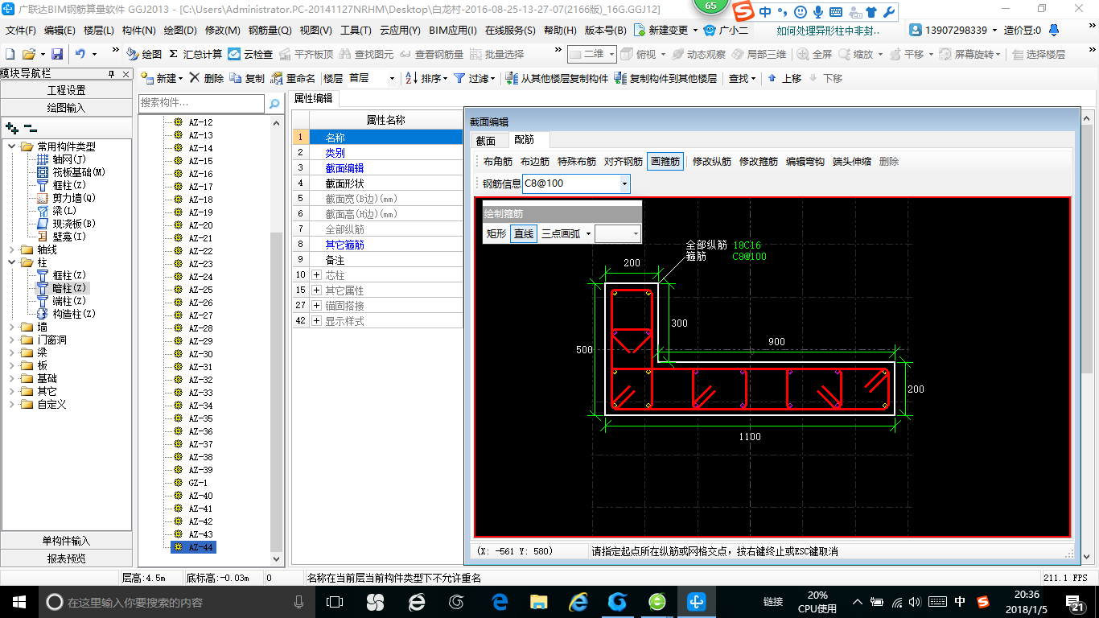Image resolution: width=1099 pixels, height=618 pixels.
Task: Click 从其他楼层复制构件
Action: [557, 78]
